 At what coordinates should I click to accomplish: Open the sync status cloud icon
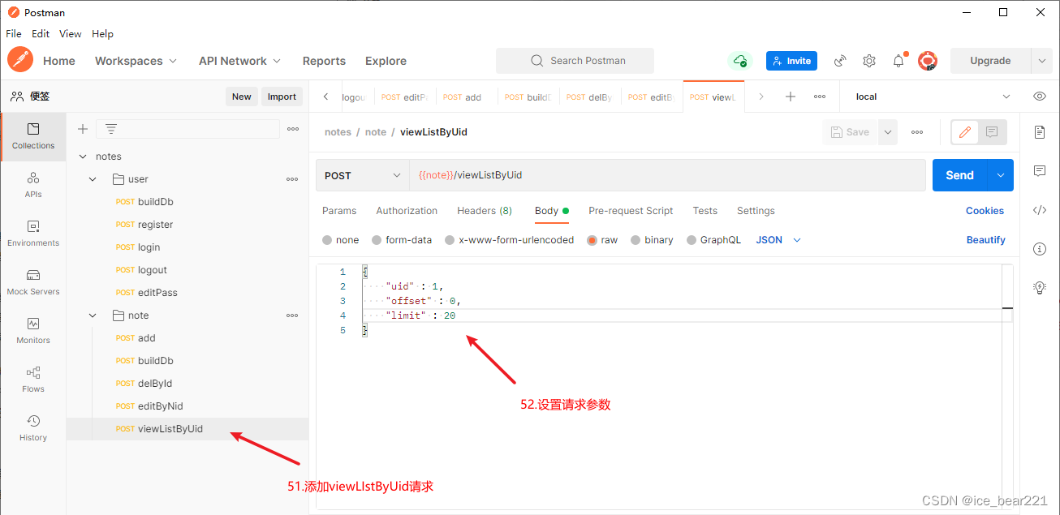(739, 61)
